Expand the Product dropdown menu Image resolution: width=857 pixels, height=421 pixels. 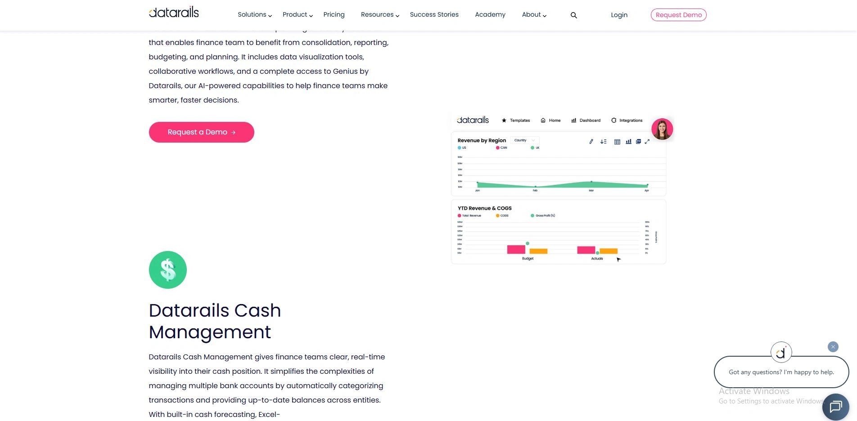(x=298, y=15)
